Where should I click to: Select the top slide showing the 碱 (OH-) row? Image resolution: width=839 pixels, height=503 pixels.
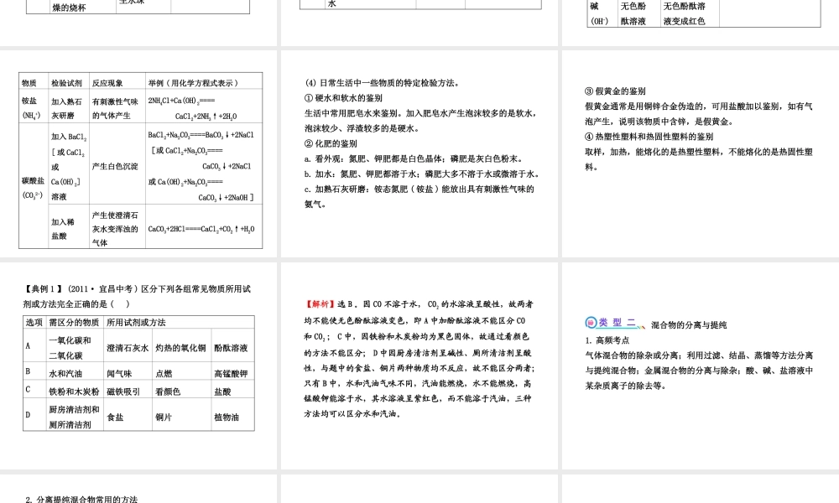pos(701,23)
